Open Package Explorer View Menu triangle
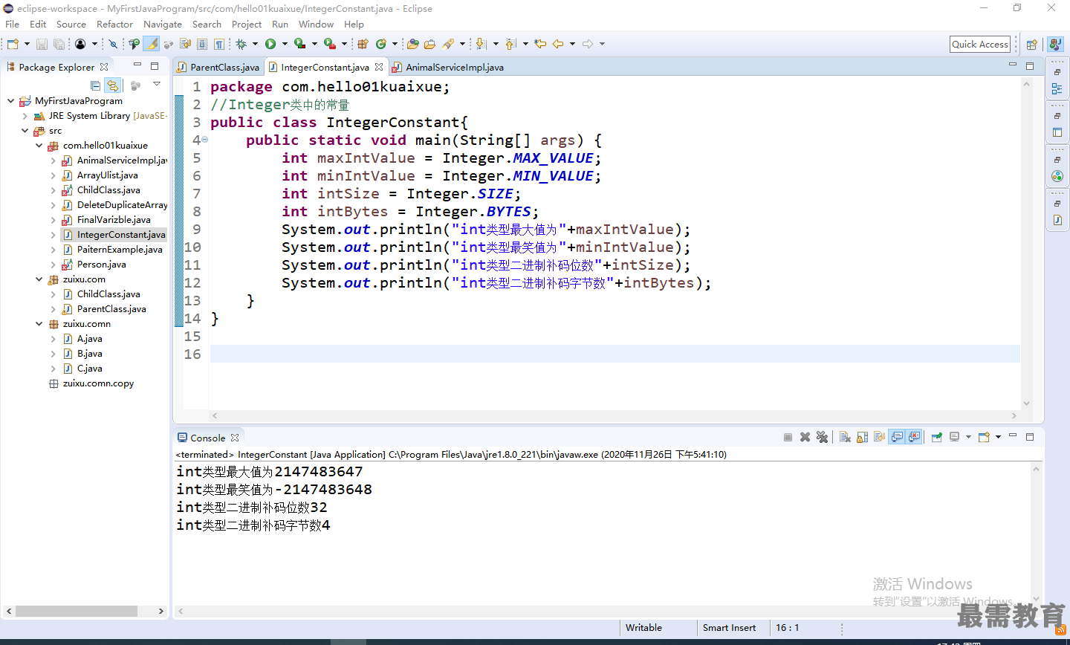1070x645 pixels. pyautogui.click(x=157, y=85)
